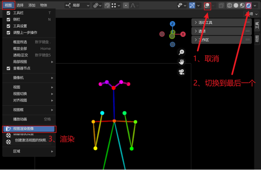Screen dimensions: 261x170
Task: Uncheck the 工具栏 checkbox
Action: click(x=8, y=13)
